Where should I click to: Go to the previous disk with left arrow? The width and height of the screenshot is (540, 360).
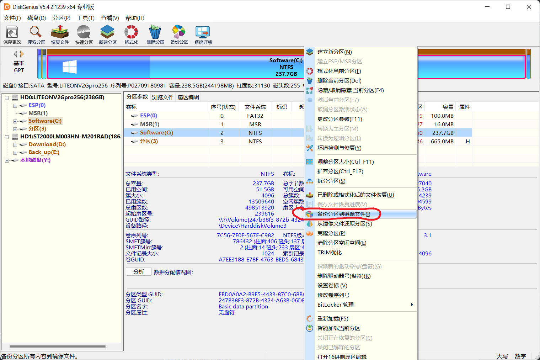pyautogui.click(x=15, y=54)
